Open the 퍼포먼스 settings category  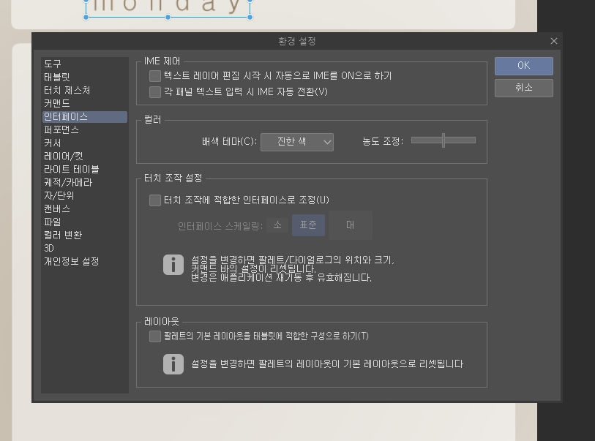point(84,129)
